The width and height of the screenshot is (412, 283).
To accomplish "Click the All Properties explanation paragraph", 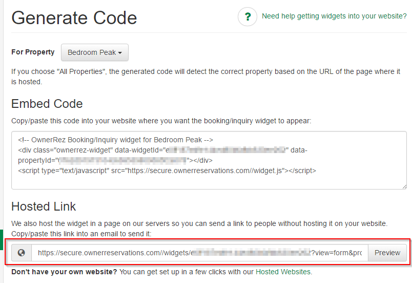I will point(205,77).
